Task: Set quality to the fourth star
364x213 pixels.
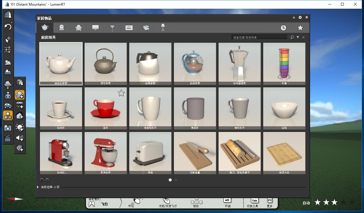Action: (343, 202)
